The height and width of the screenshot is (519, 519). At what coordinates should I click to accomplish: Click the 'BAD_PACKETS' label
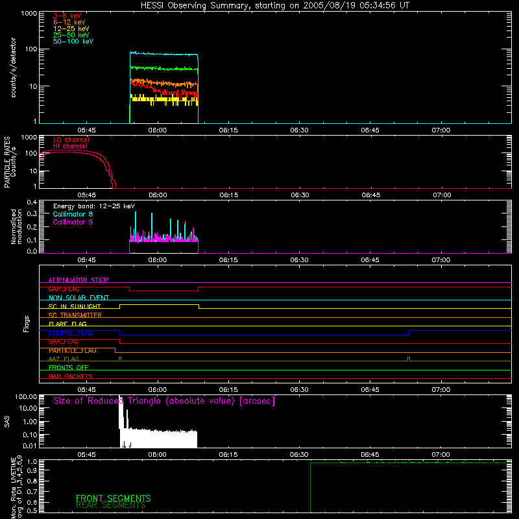(71, 377)
